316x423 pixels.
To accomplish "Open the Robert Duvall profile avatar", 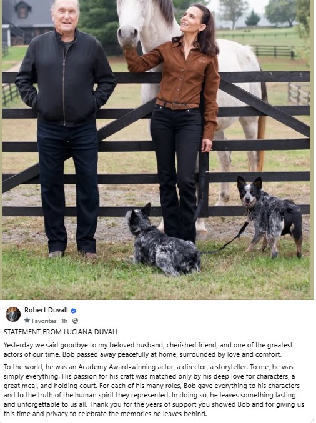I will 13,314.
